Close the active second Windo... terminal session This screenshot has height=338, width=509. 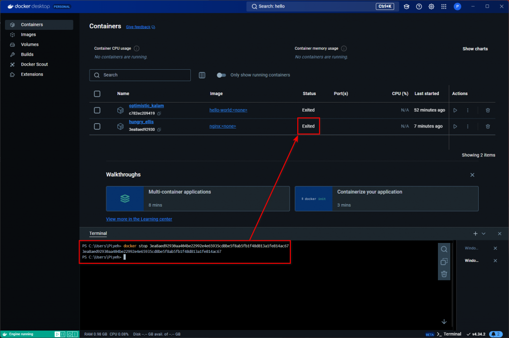496,261
